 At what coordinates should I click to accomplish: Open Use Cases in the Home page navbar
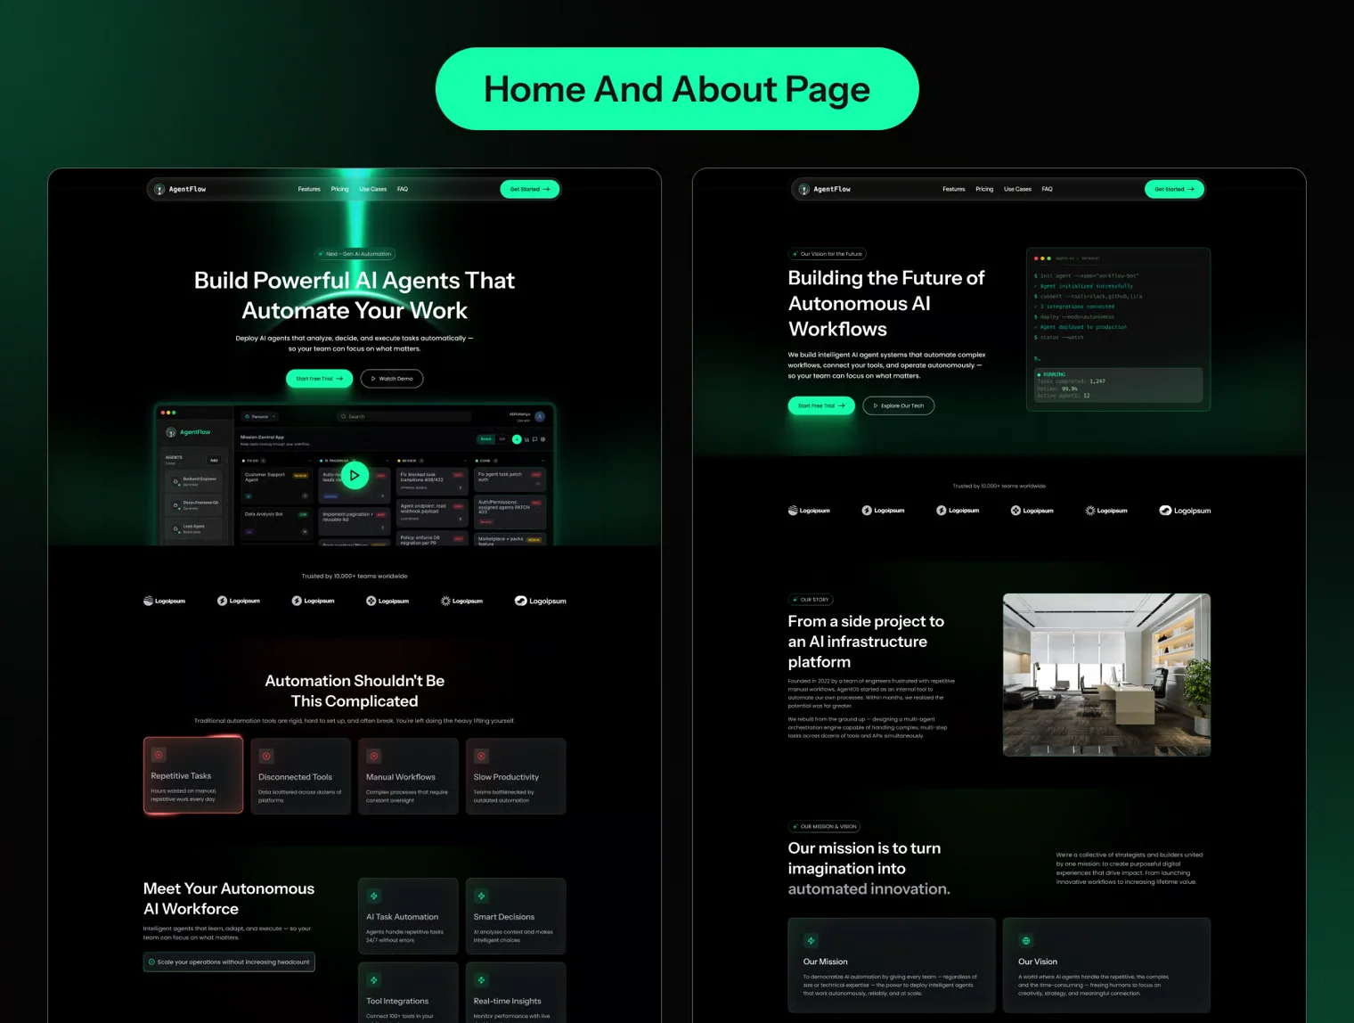[x=373, y=189]
